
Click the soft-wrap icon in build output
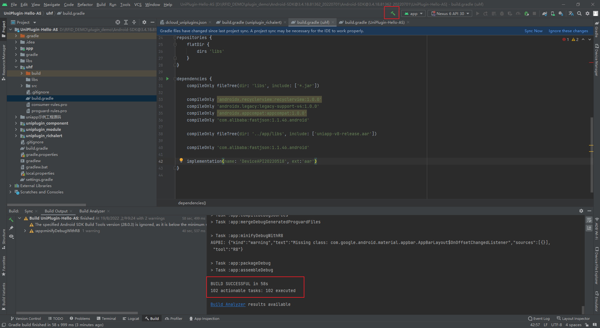click(x=589, y=220)
